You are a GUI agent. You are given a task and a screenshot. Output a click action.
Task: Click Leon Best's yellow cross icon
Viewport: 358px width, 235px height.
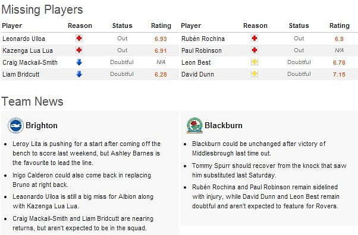(x=255, y=62)
